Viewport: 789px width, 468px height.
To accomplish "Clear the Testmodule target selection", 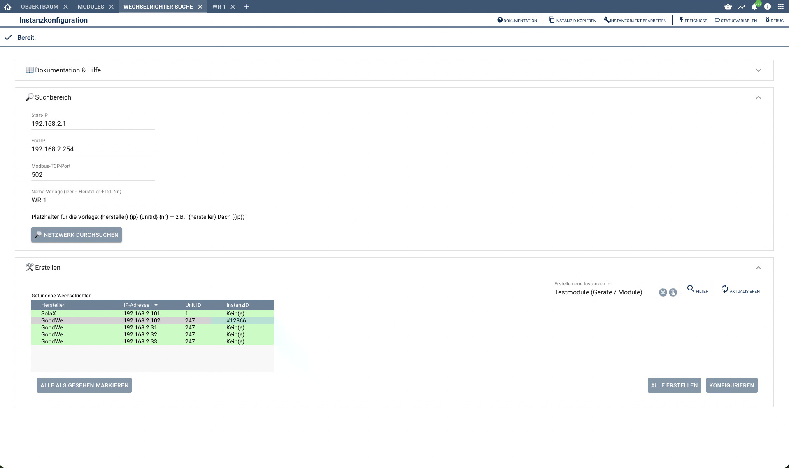I will [663, 292].
